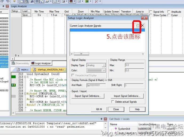Viewport: 184px width, 137px height.
Task: Click the SystemInit purple diamond icon
Action: click(x=116, y=128)
